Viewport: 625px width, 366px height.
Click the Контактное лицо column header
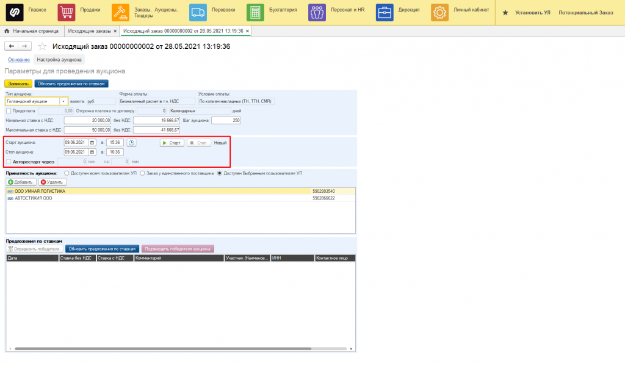(335, 258)
